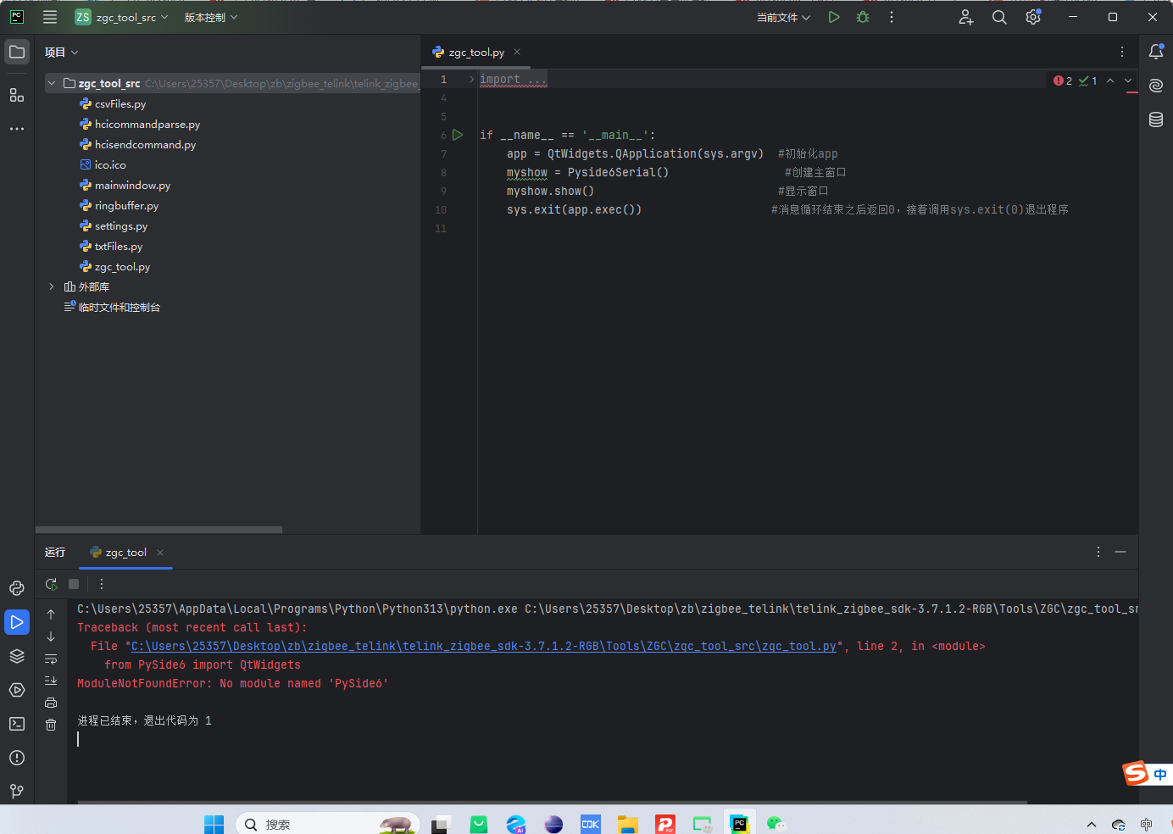The image size is (1173, 834).
Task: Open Notifications bell panel
Action: click(x=1156, y=52)
